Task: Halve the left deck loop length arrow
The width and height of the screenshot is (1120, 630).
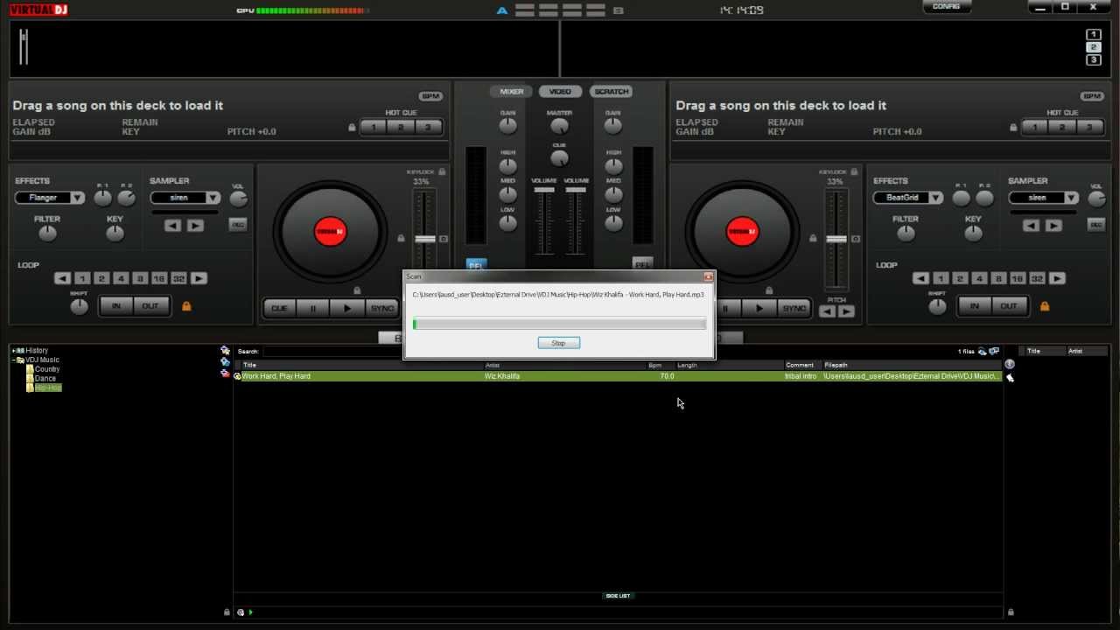Action: (x=62, y=278)
